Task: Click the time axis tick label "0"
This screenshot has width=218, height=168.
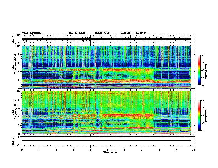Action: point(22,150)
